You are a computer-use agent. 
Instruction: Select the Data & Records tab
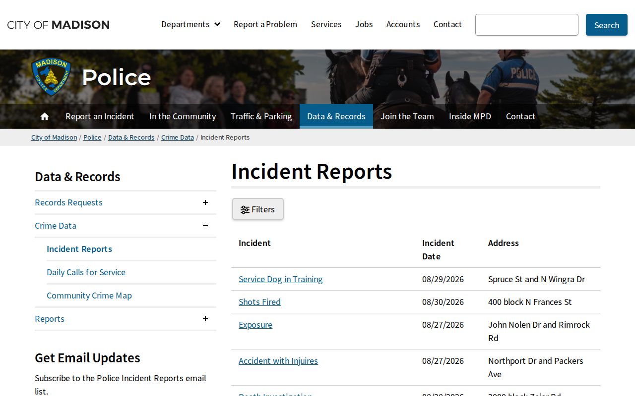[x=336, y=116]
